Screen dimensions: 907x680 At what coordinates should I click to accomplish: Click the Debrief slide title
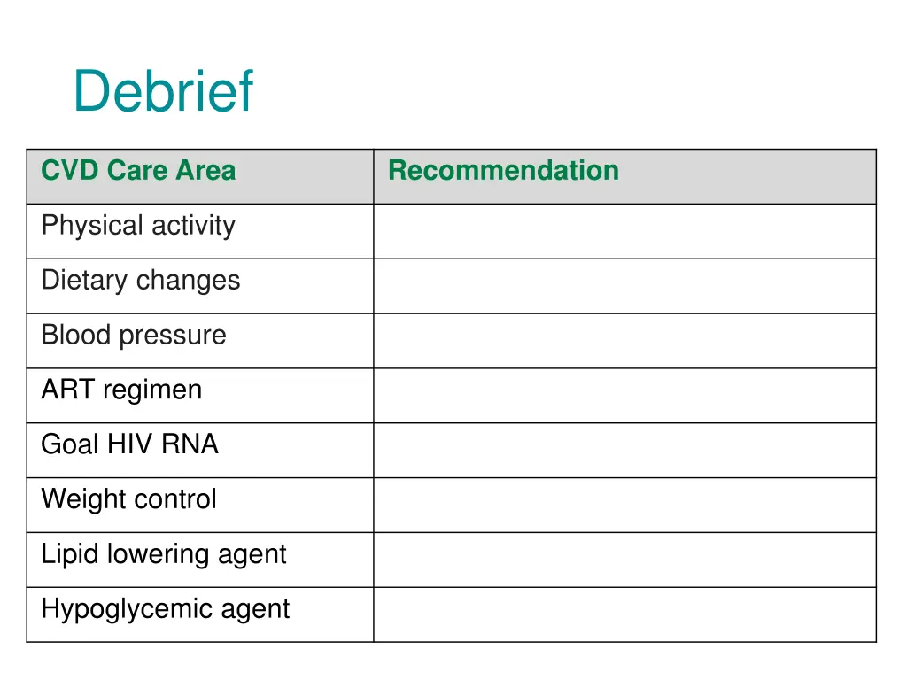tap(163, 91)
